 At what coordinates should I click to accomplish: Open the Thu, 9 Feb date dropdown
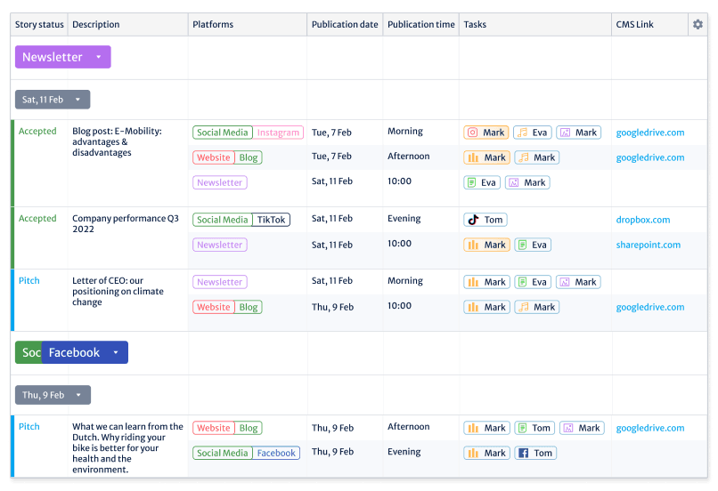[78, 395]
